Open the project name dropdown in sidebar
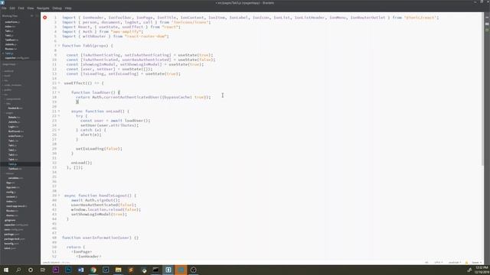The image size is (490, 275). (x=9, y=64)
